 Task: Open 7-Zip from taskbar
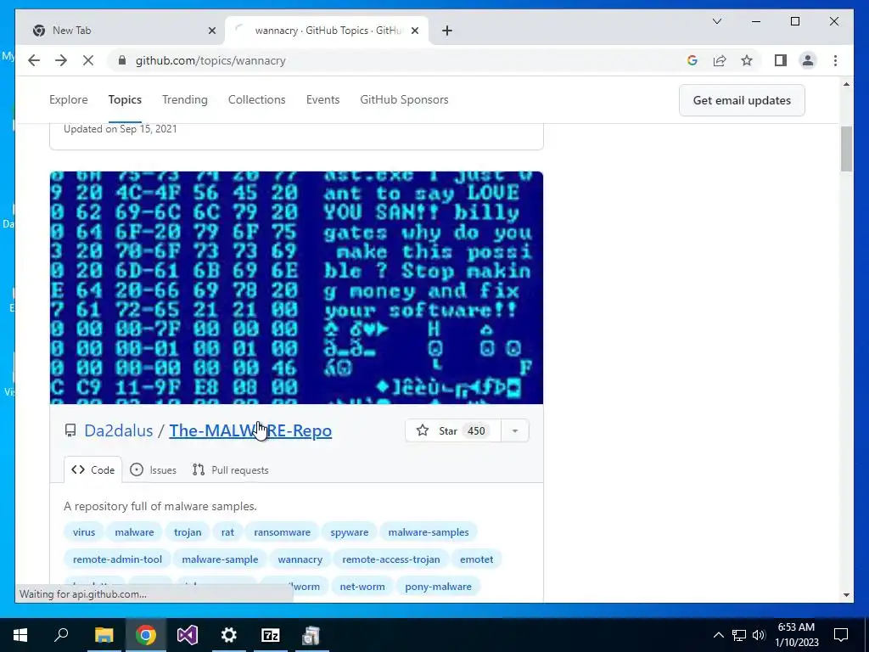tap(271, 635)
